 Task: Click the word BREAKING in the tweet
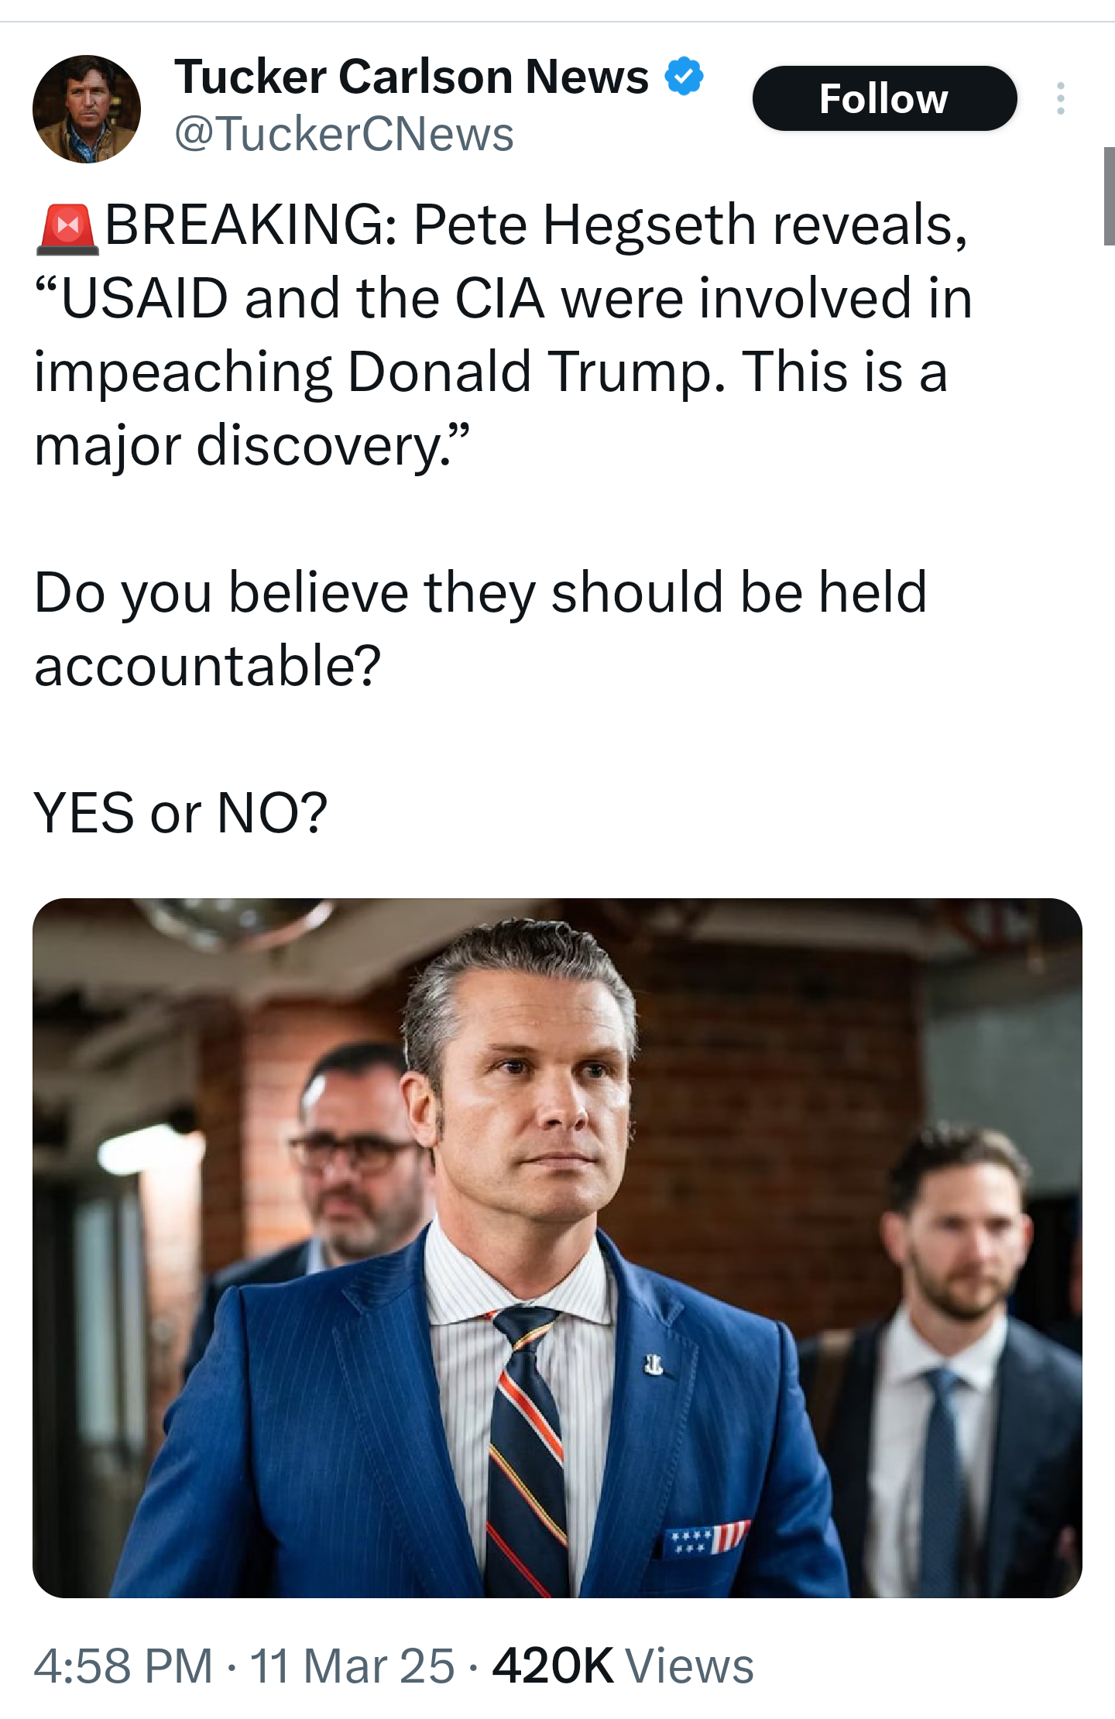(x=251, y=225)
